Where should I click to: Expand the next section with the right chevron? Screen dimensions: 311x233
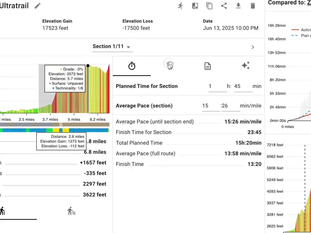[x=253, y=47]
